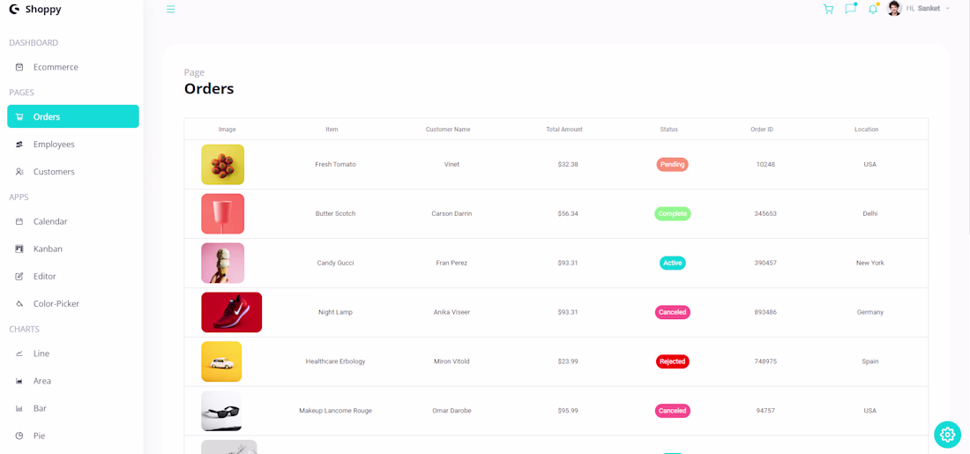The image size is (970, 454).
Task: Click the user avatar photo
Action: tap(894, 8)
